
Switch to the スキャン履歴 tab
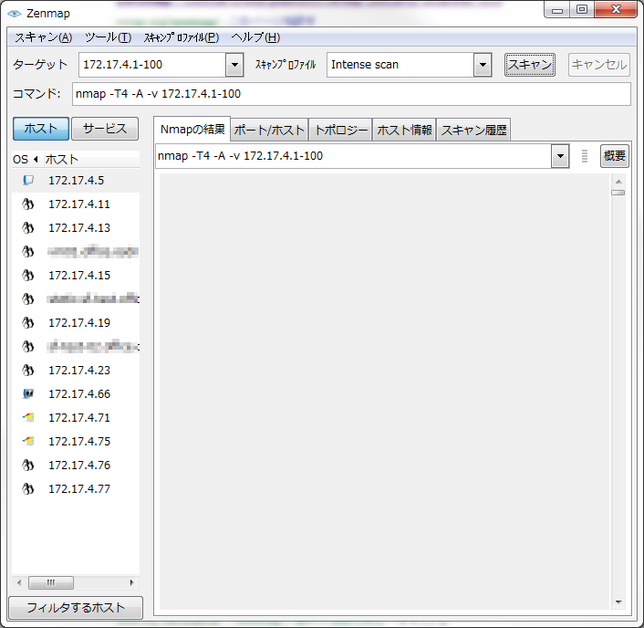pos(473,131)
